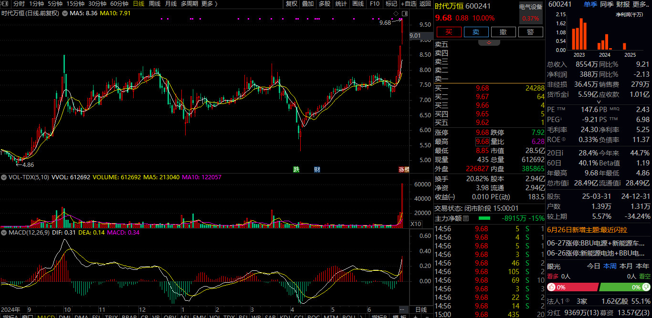
Task: Expand order book with red double chevron
Action: (489, 43)
